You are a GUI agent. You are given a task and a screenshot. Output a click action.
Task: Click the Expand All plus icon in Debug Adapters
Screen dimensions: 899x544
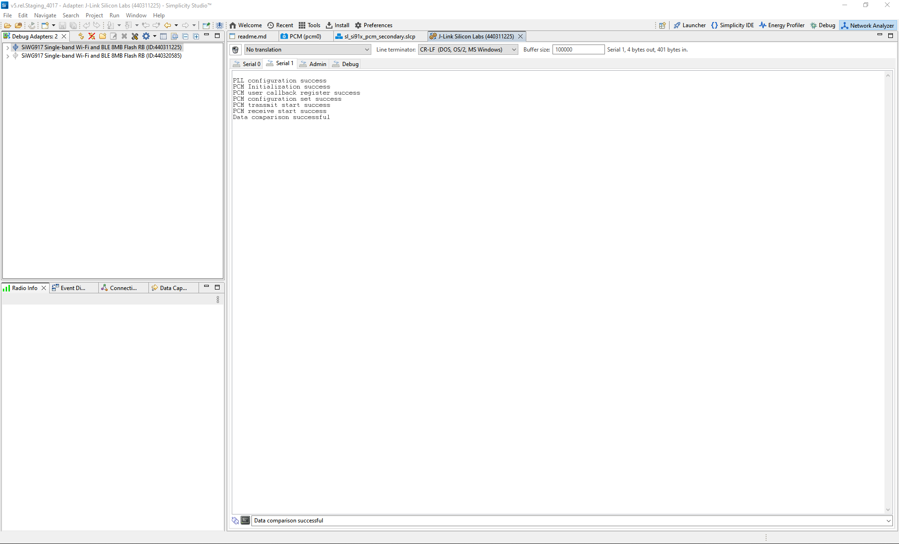point(196,36)
